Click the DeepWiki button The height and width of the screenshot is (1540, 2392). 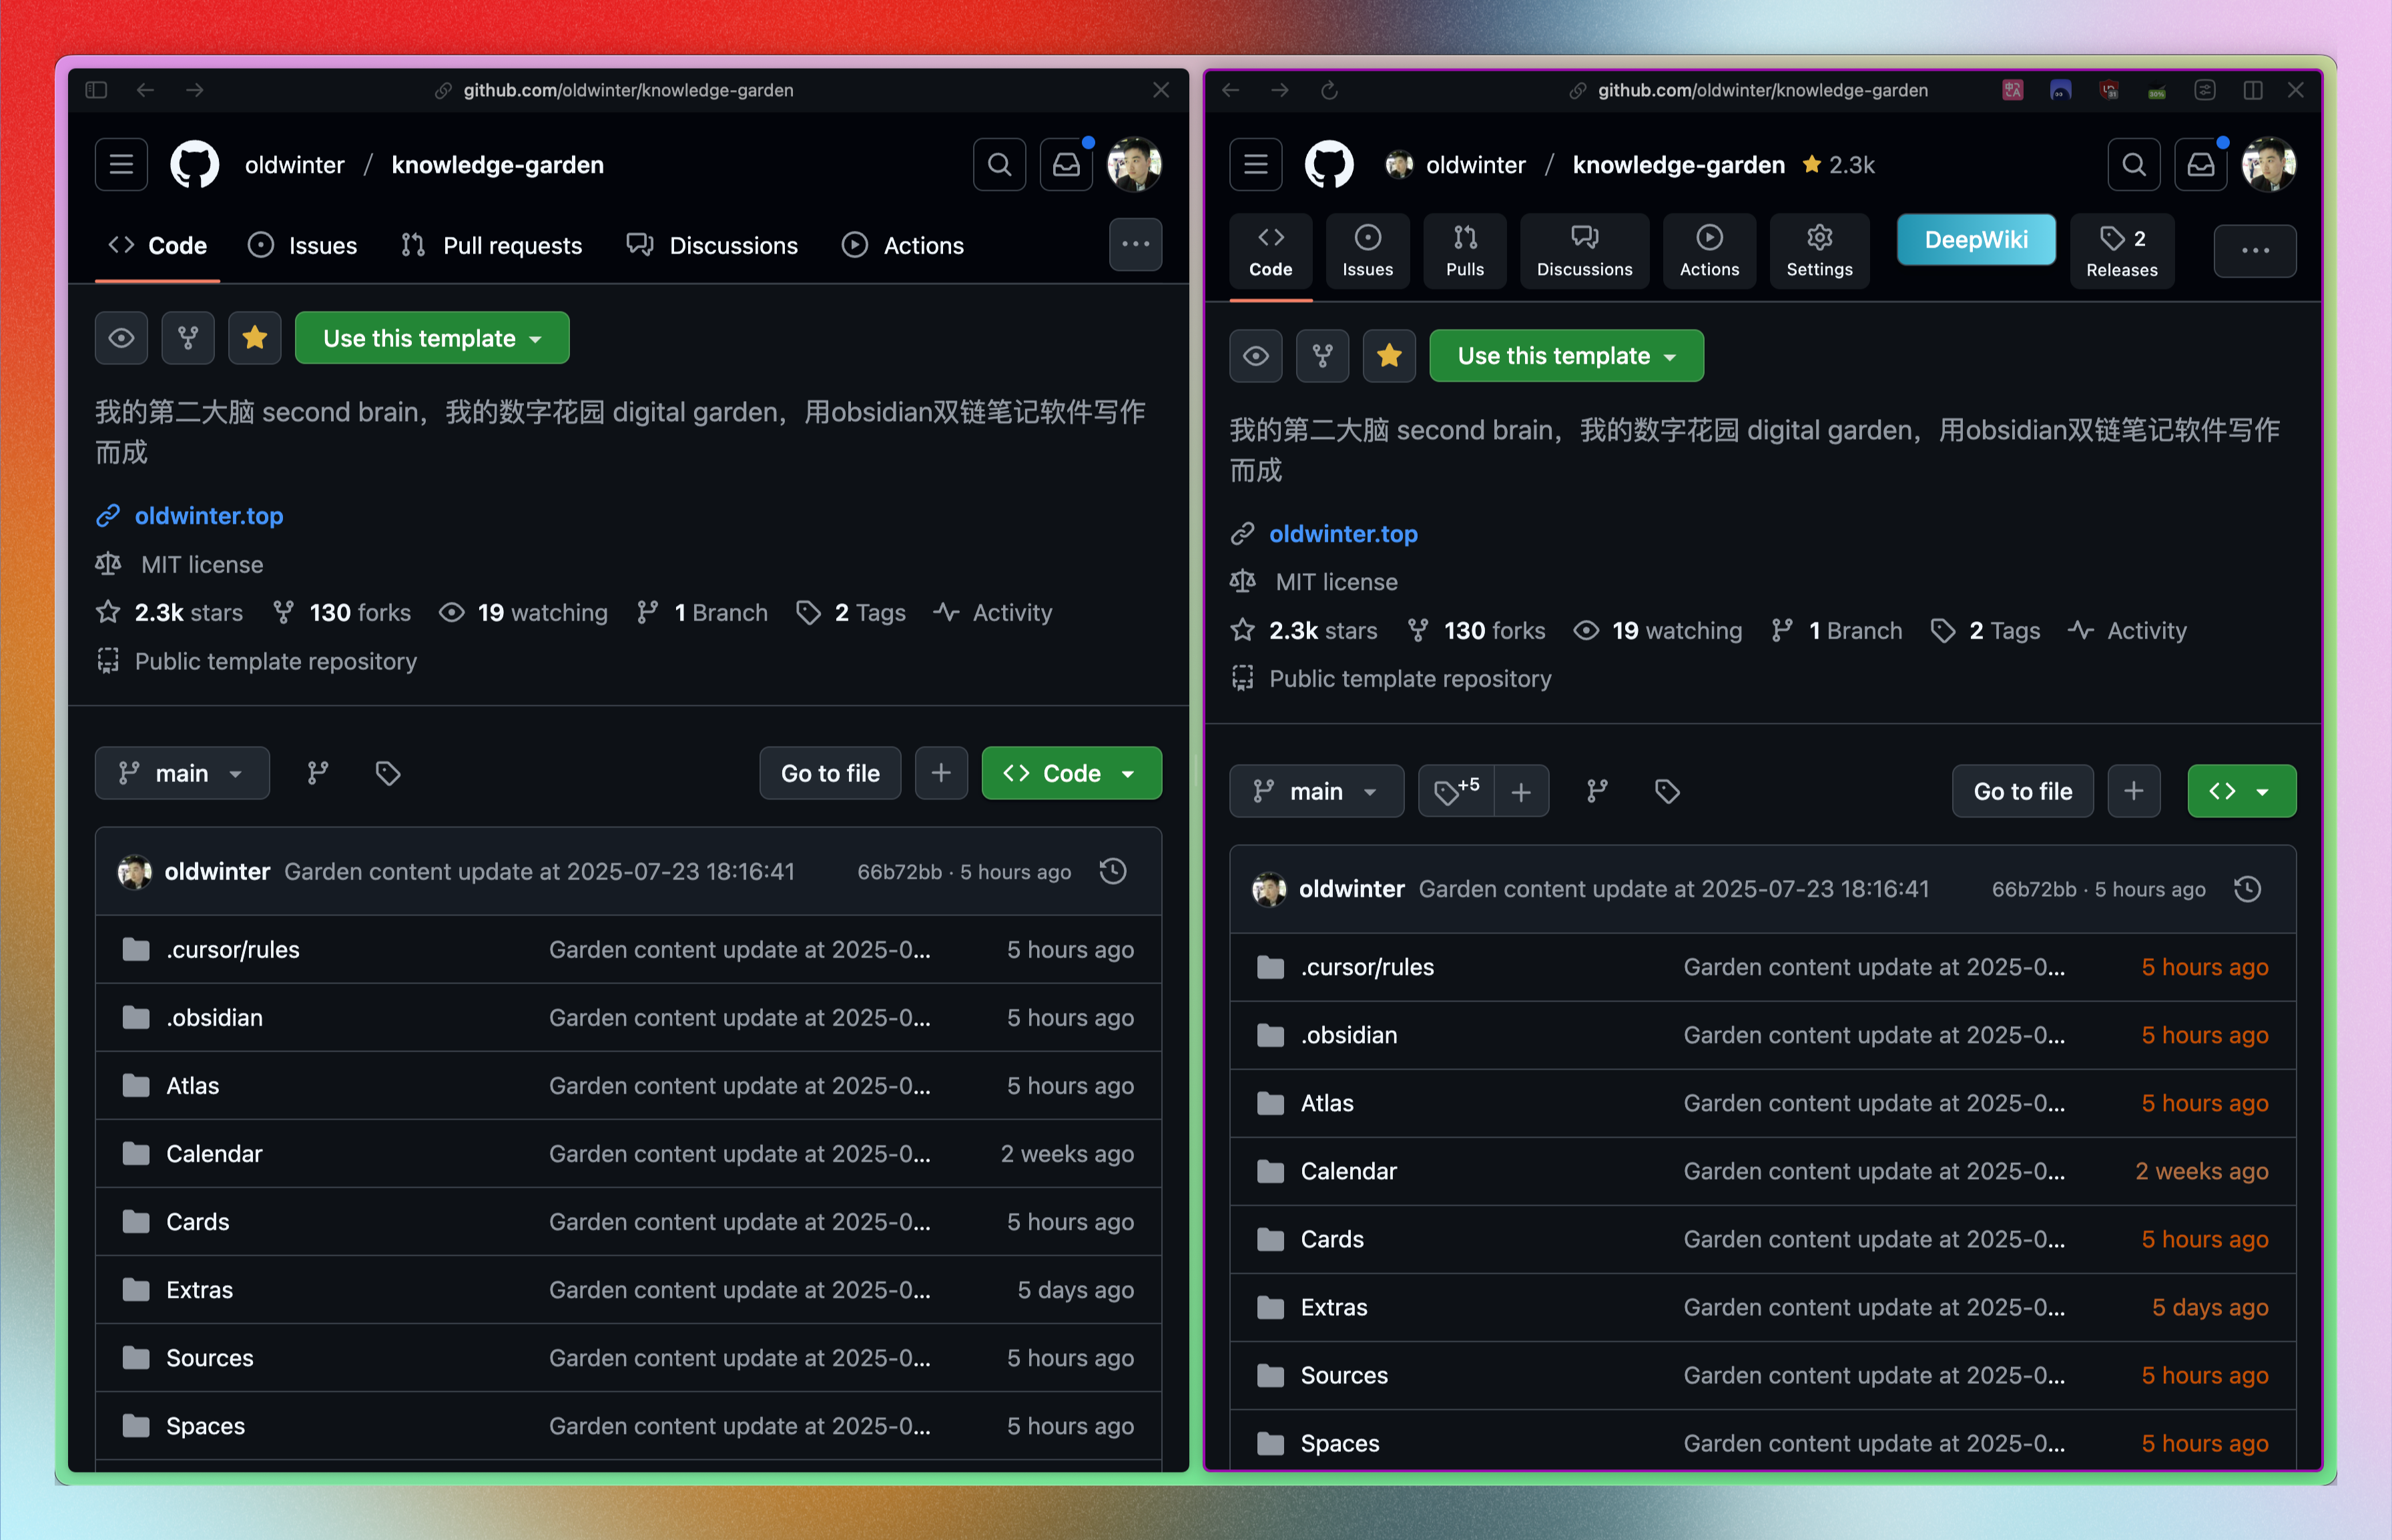tap(1976, 240)
